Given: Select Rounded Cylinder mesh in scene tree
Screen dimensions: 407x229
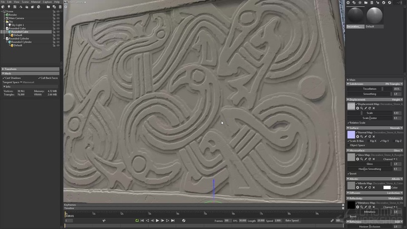Looking at the screenshot, I should 21,42.
